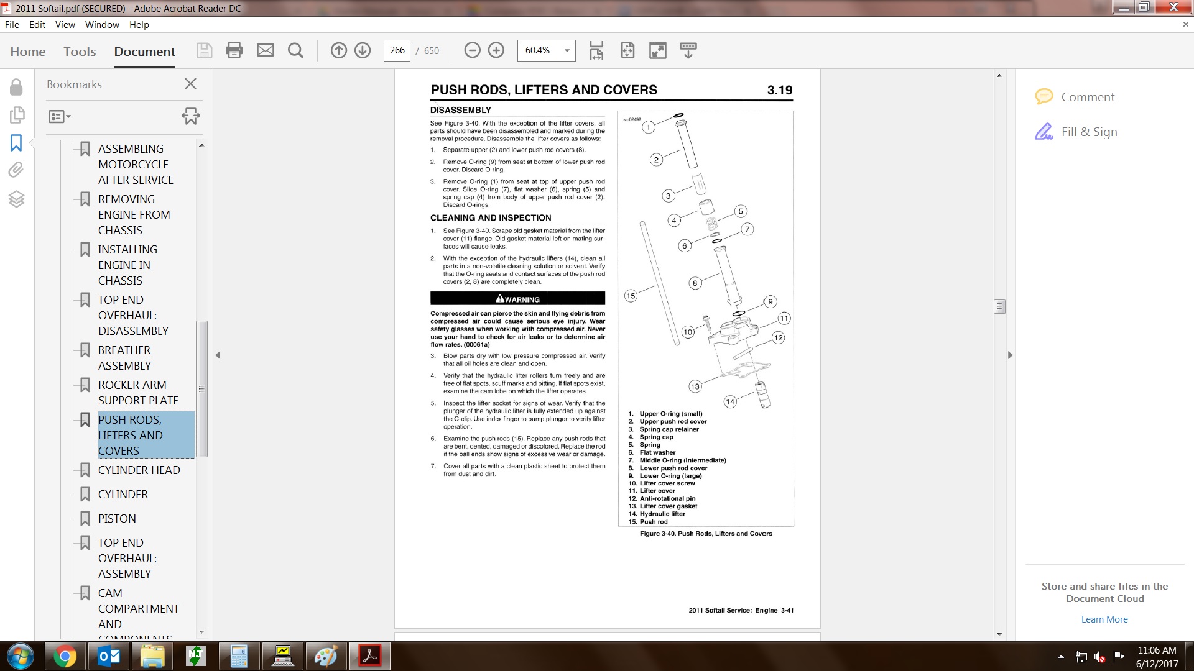Toggle the Layers panel icon
This screenshot has width=1194, height=671.
pyautogui.click(x=16, y=199)
